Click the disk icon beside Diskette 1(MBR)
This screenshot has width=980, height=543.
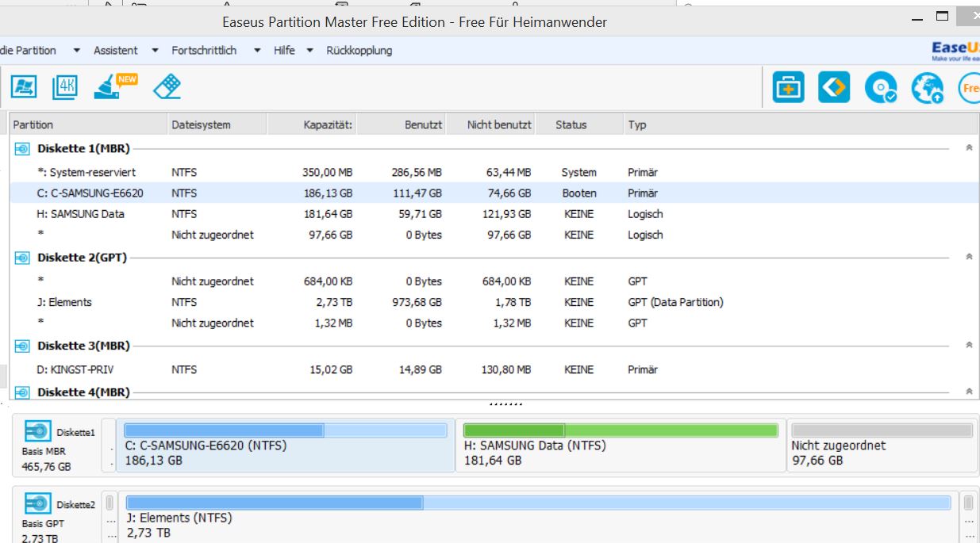point(23,148)
